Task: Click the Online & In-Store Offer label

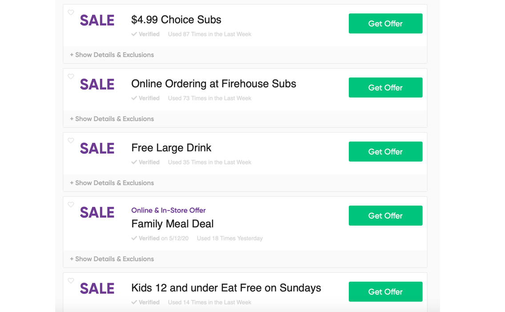Action: coord(168,210)
